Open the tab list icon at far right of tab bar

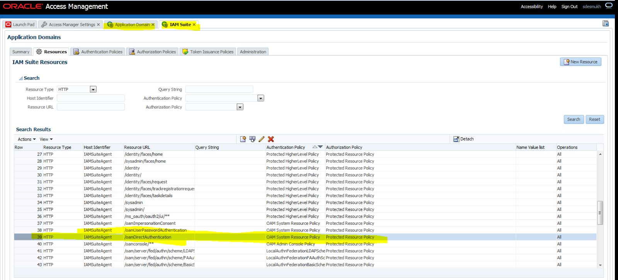tap(606, 24)
